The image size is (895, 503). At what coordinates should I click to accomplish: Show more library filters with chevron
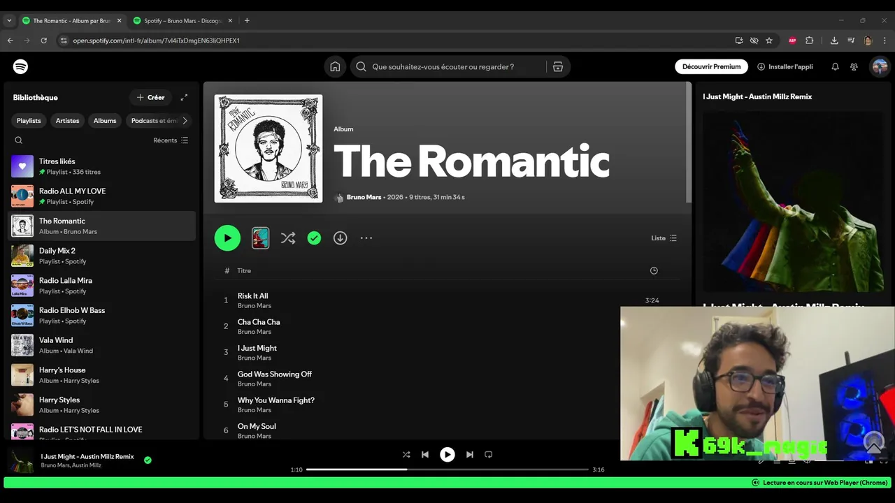[x=185, y=120]
